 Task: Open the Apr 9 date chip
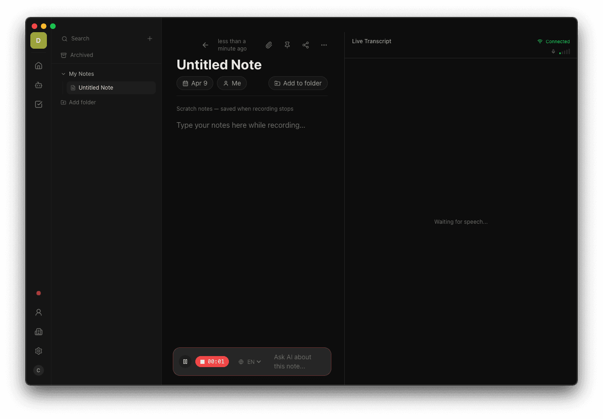(195, 83)
